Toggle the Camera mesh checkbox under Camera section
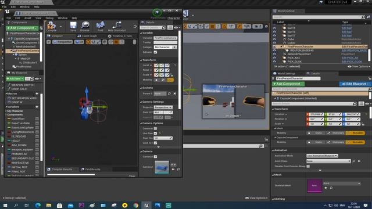 pos(155,157)
